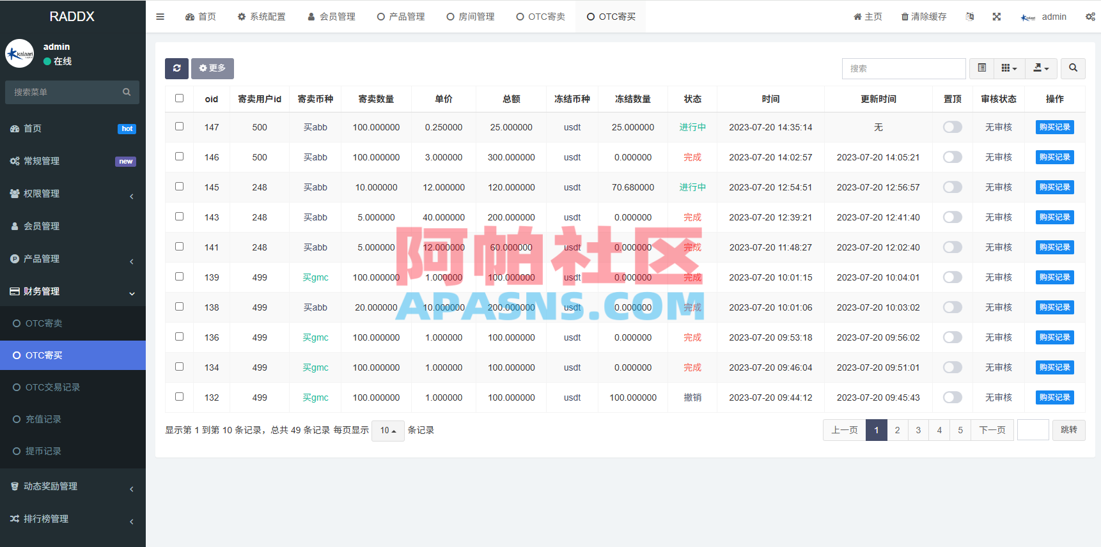Check the row checkbox for oid 147
The width and height of the screenshot is (1101, 547).
pyautogui.click(x=179, y=127)
